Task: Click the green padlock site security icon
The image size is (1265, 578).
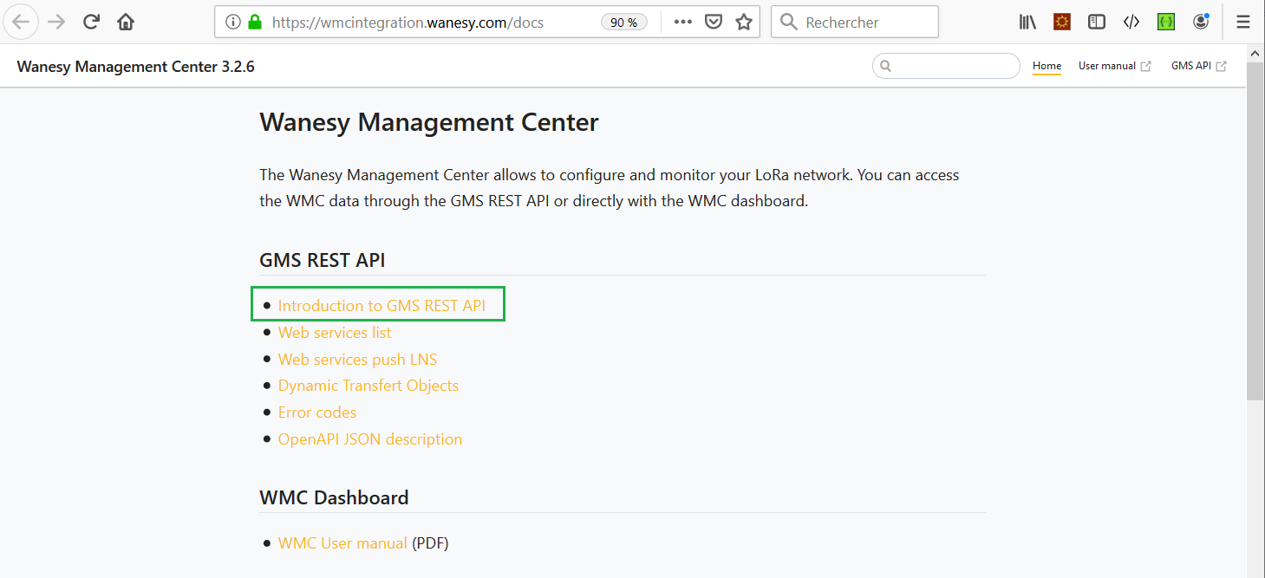Action: pyautogui.click(x=255, y=23)
